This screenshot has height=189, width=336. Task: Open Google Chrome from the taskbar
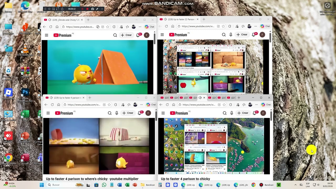(x=253, y=185)
